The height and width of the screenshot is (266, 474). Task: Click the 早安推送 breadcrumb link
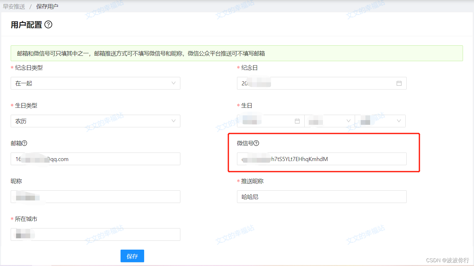point(14,7)
